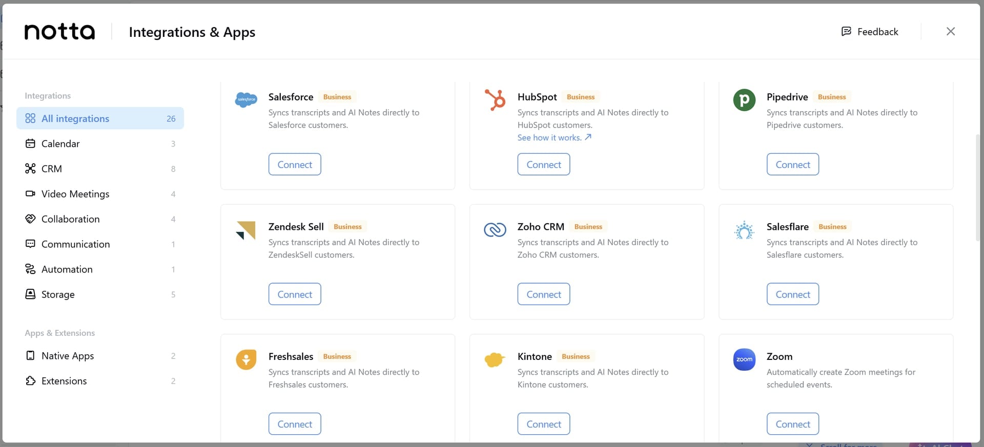This screenshot has height=447, width=984.
Task: Click the Pipedrive green logo icon
Action: pos(744,100)
